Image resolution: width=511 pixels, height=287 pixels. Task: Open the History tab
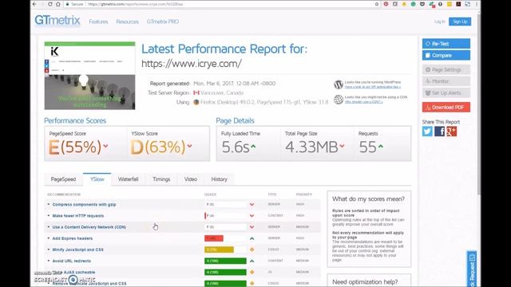[219, 179]
